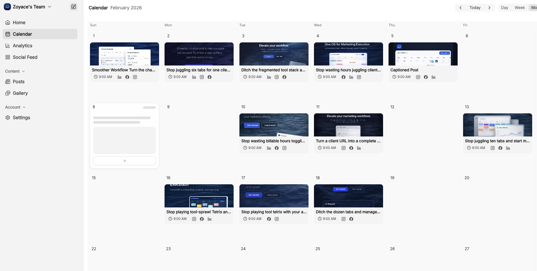Open 'Turn a client URL into a complete' thumbnail
537x271 pixels.
[x=348, y=125]
